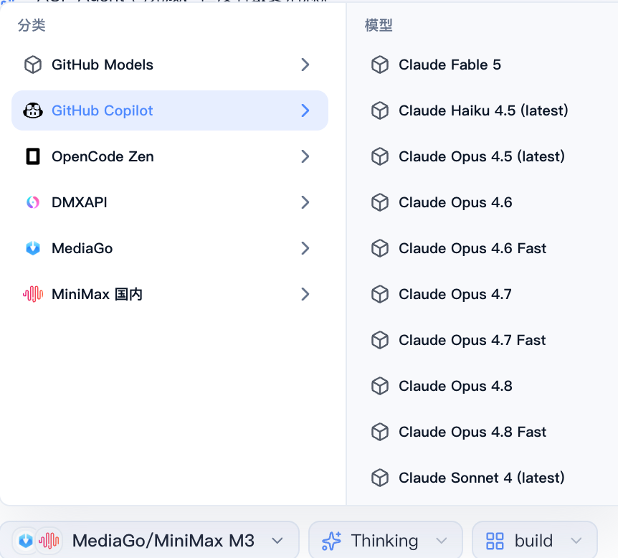Click the 分类 column heading

(32, 25)
